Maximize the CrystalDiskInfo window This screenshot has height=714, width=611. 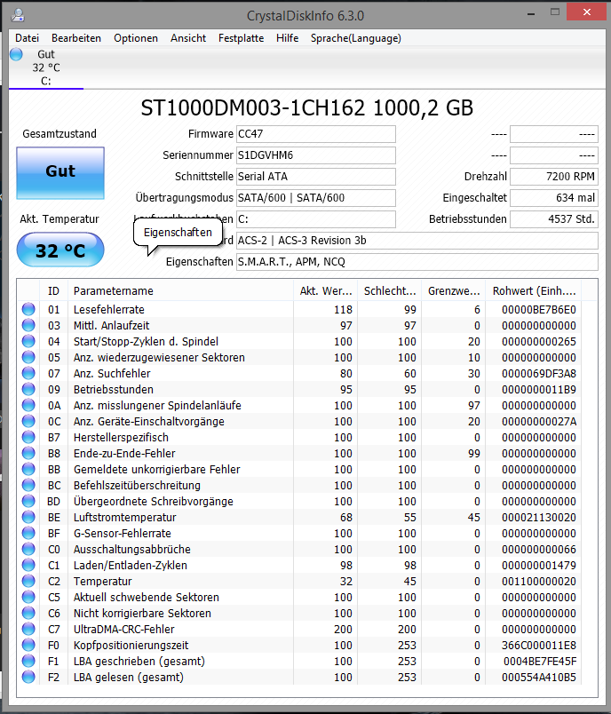coord(554,12)
